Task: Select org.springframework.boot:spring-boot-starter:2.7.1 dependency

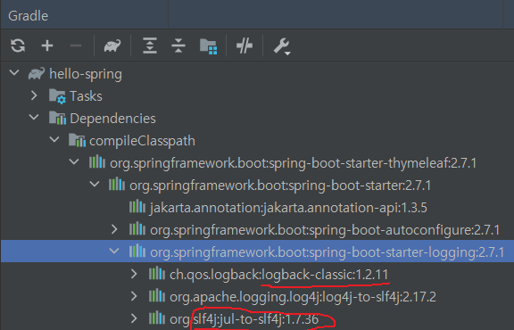Action: 257,186
